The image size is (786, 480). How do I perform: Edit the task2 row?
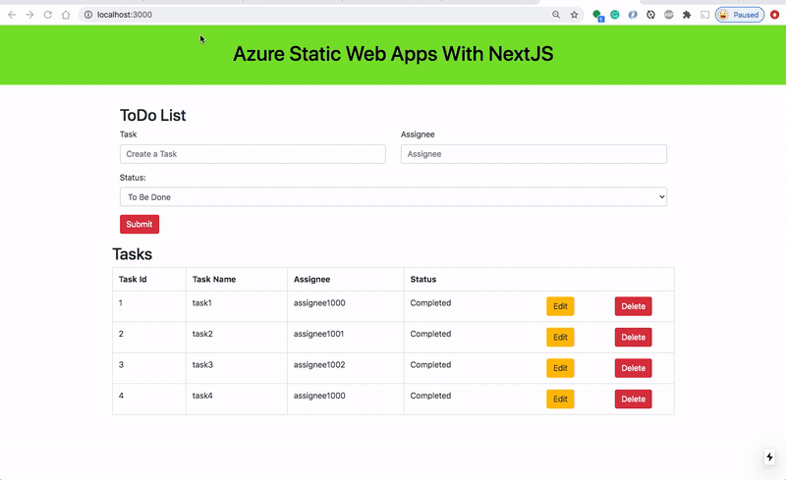click(560, 338)
